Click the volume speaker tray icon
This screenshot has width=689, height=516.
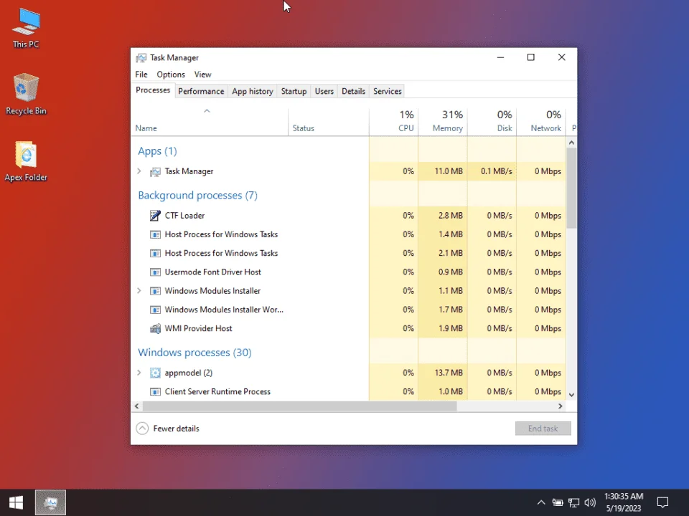coord(590,502)
